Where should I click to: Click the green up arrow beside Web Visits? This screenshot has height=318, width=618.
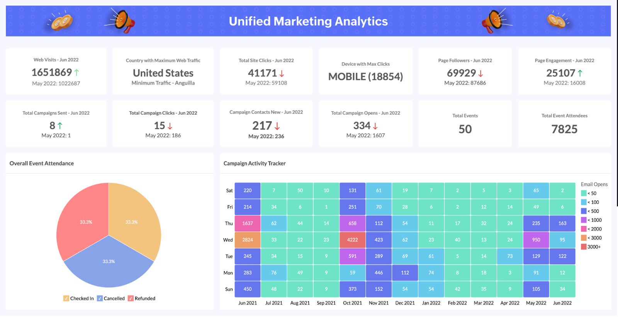coord(76,72)
